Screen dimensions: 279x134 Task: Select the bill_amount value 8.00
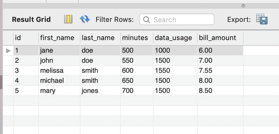point(220,81)
